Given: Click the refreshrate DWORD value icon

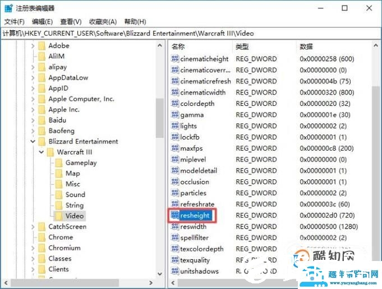Looking at the screenshot, I should click(175, 204).
